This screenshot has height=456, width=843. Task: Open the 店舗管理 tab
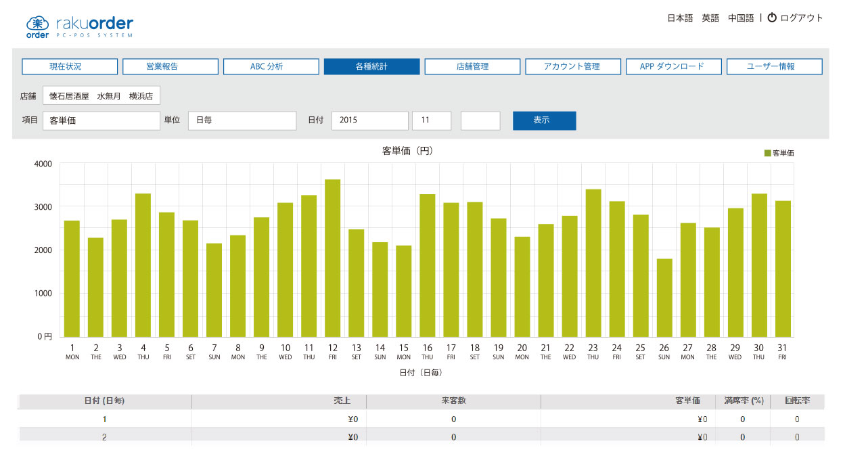point(472,66)
